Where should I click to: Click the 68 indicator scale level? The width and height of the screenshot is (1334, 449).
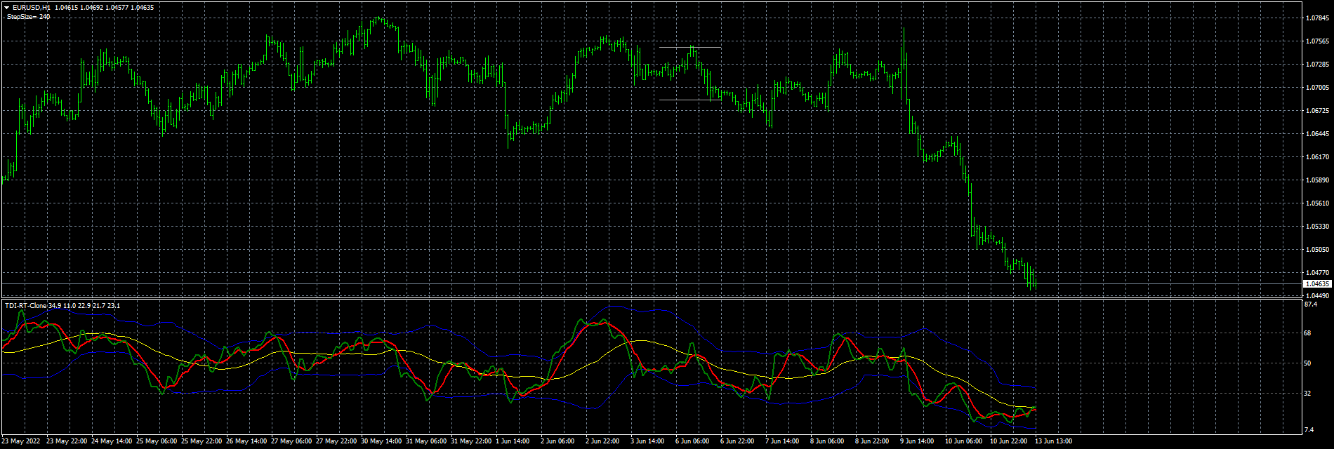pos(1308,333)
